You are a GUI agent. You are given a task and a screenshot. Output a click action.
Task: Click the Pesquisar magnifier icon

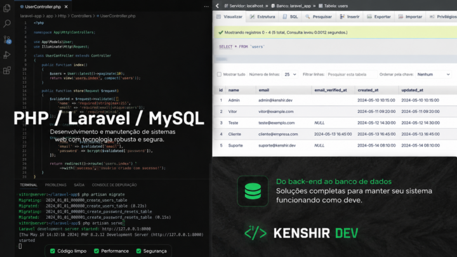tap(307, 16)
